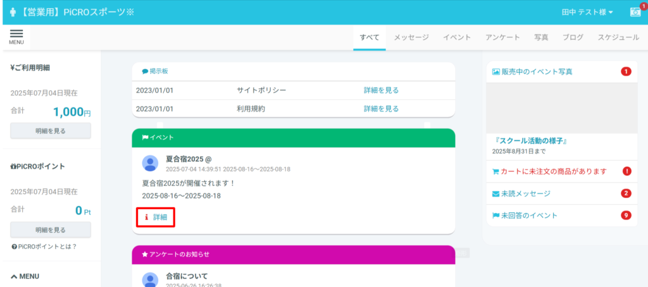
Task: Click the person icon beside PiCROスポーツ title
Action: (x=12, y=13)
